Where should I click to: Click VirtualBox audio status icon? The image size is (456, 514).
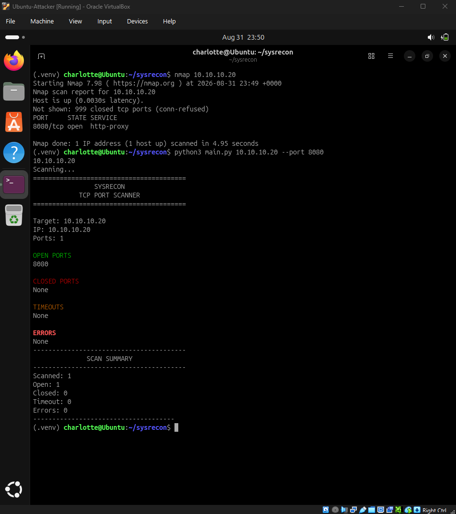pyautogui.click(x=344, y=510)
